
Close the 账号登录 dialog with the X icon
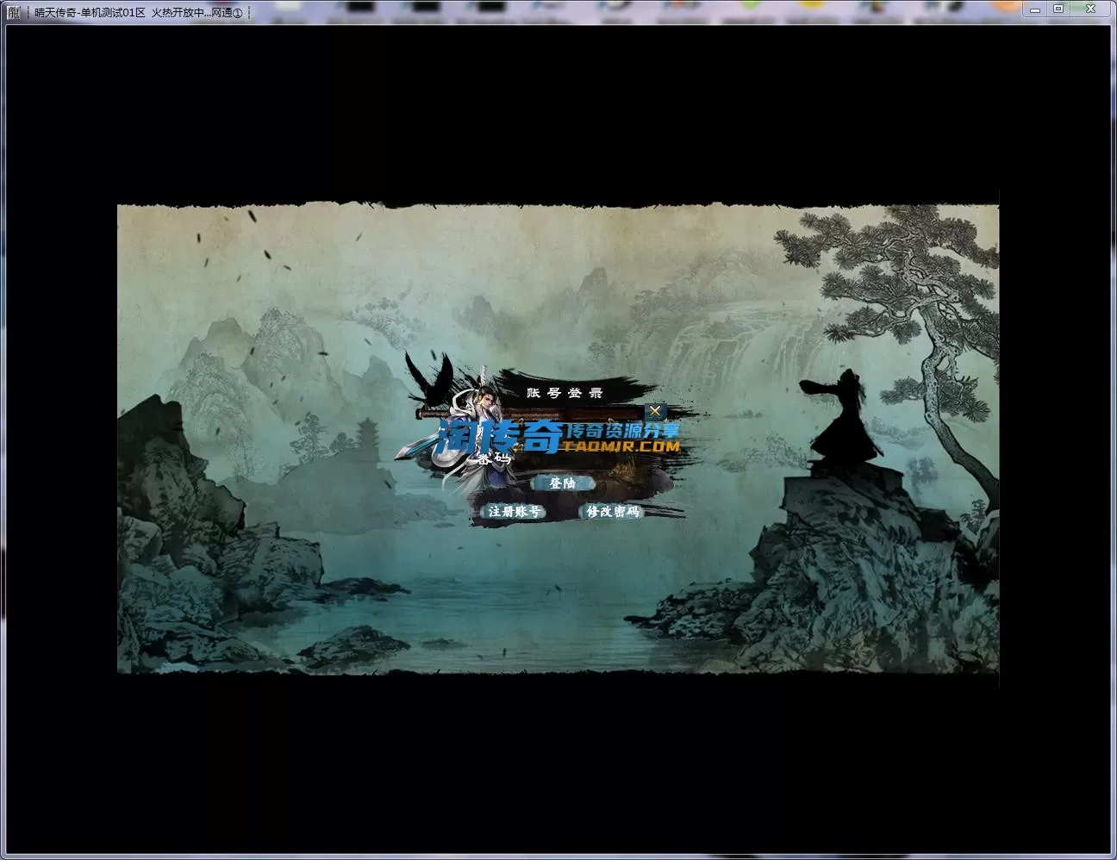pyautogui.click(x=655, y=411)
